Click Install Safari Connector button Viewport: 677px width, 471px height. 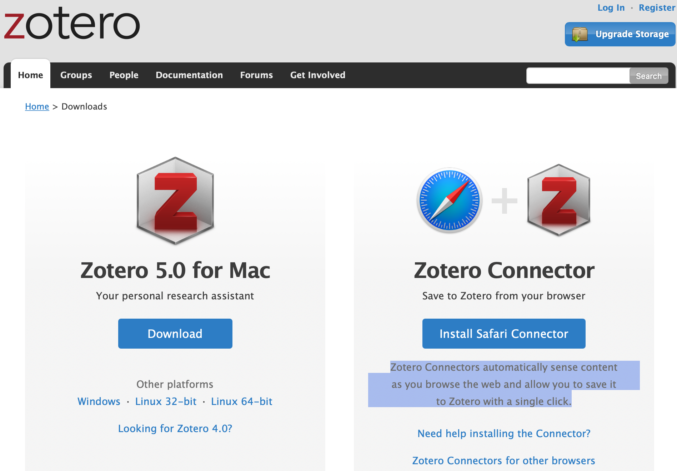click(504, 334)
